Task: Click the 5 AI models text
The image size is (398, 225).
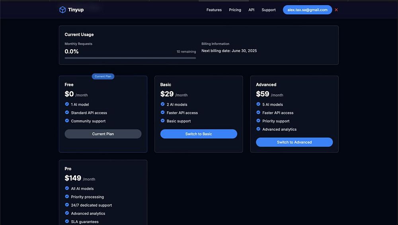Action: click(273, 105)
